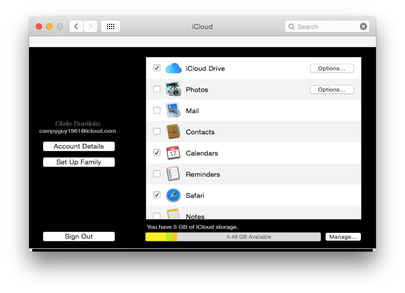Enable the Notes checkbox
The width and height of the screenshot is (405, 293).
[157, 216]
